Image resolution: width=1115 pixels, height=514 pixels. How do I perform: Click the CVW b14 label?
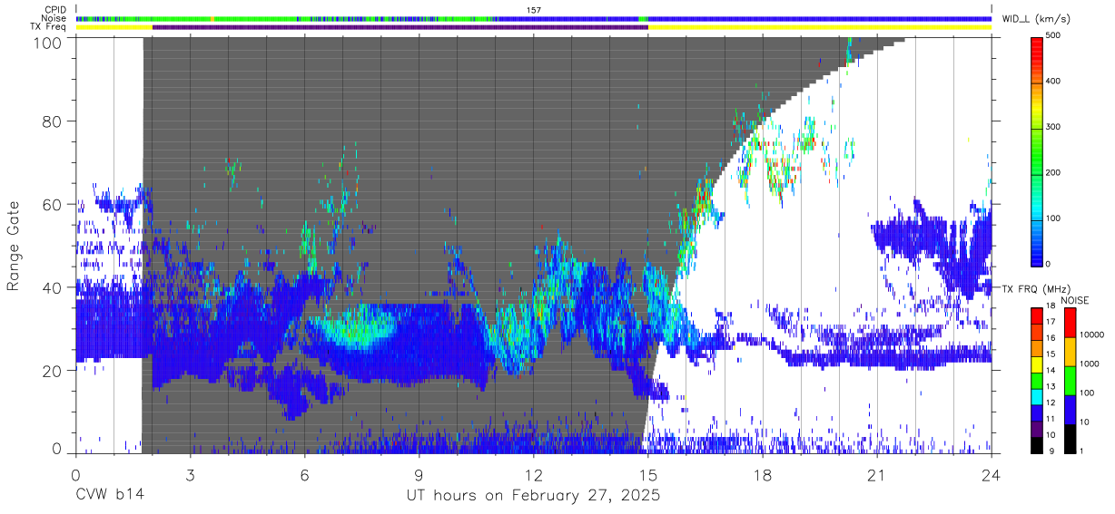click(108, 496)
